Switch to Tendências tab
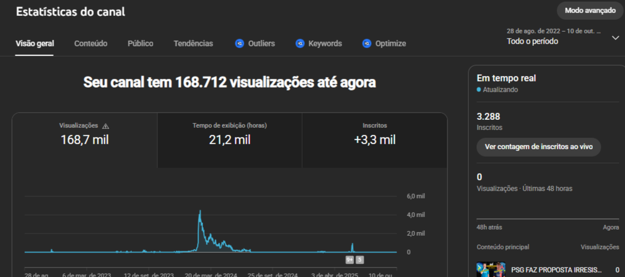625x277 pixels. [x=193, y=44]
